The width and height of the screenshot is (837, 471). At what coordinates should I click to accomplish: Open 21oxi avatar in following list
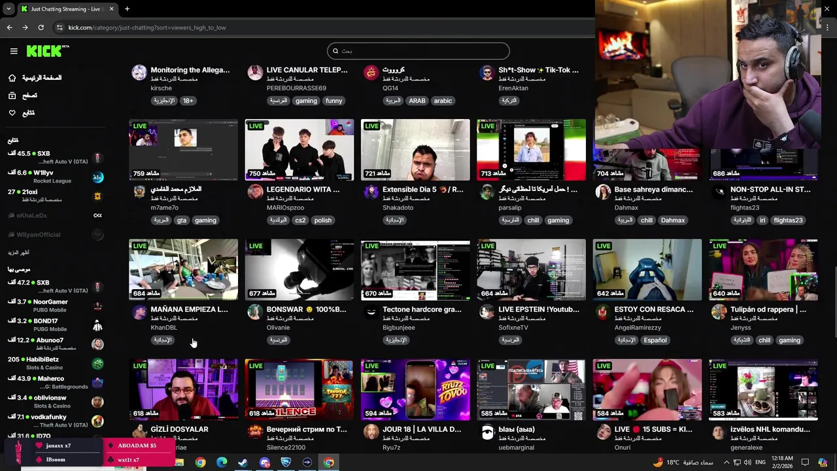pos(97,196)
